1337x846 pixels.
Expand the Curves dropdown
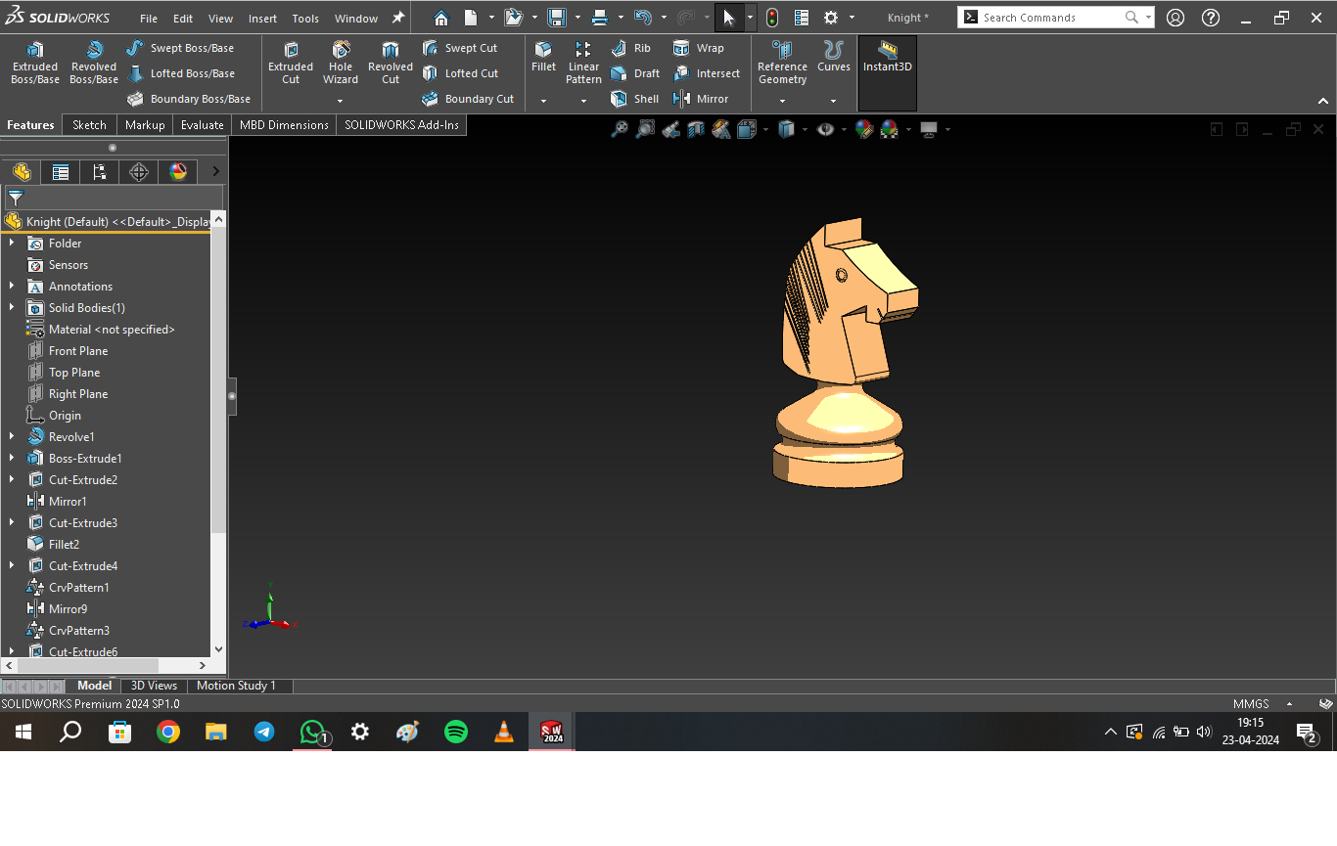click(x=834, y=100)
